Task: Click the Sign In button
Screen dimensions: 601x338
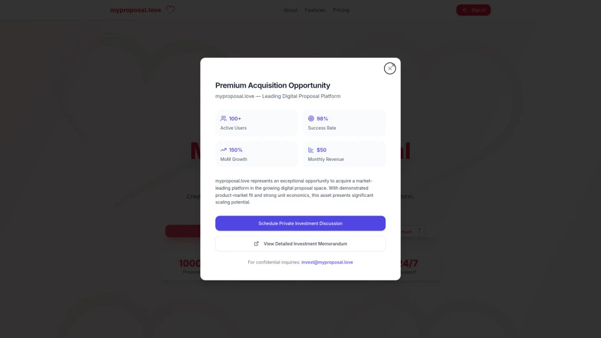Action: (x=474, y=10)
